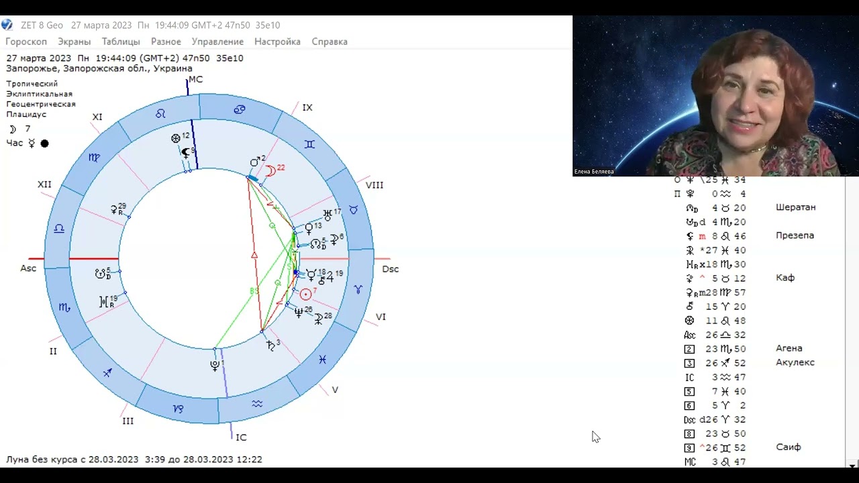The width and height of the screenshot is (859, 483).
Task: Click the 'Геоцентрическая' label
Action: (x=41, y=104)
